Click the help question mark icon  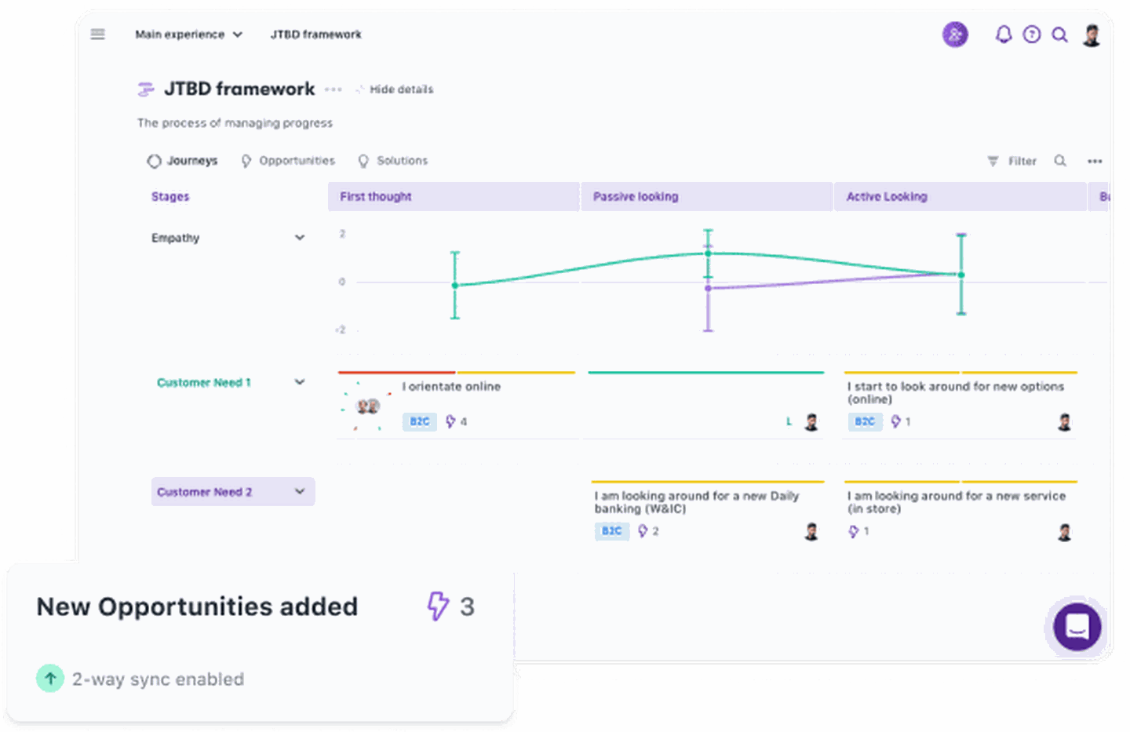1032,35
